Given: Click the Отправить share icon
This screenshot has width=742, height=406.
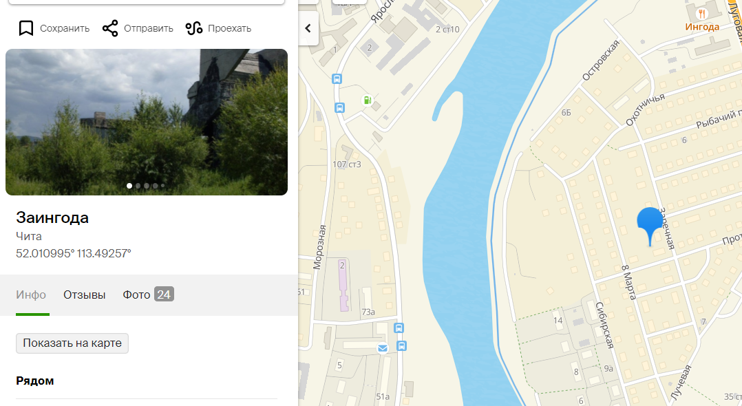Looking at the screenshot, I should [x=110, y=28].
